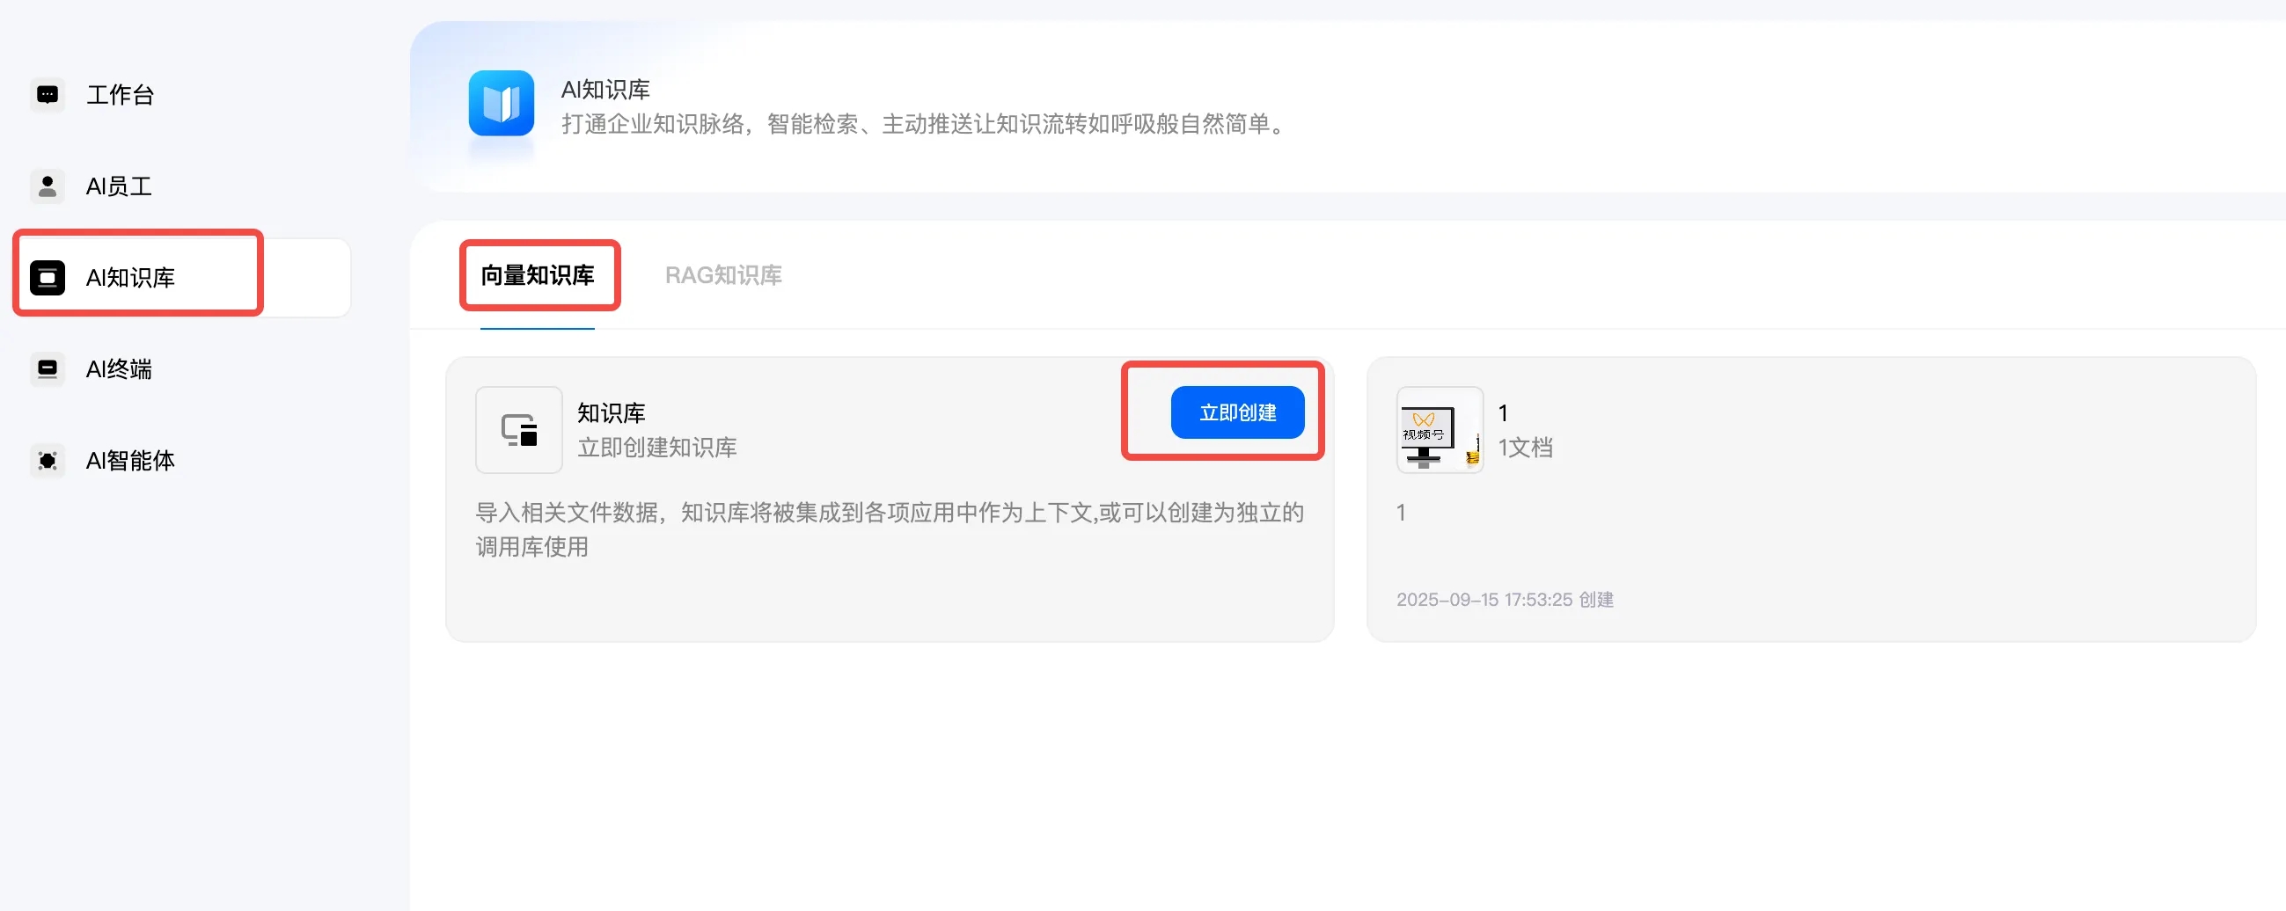Click the AI知识库 page header title
2286x911 pixels.
click(605, 90)
